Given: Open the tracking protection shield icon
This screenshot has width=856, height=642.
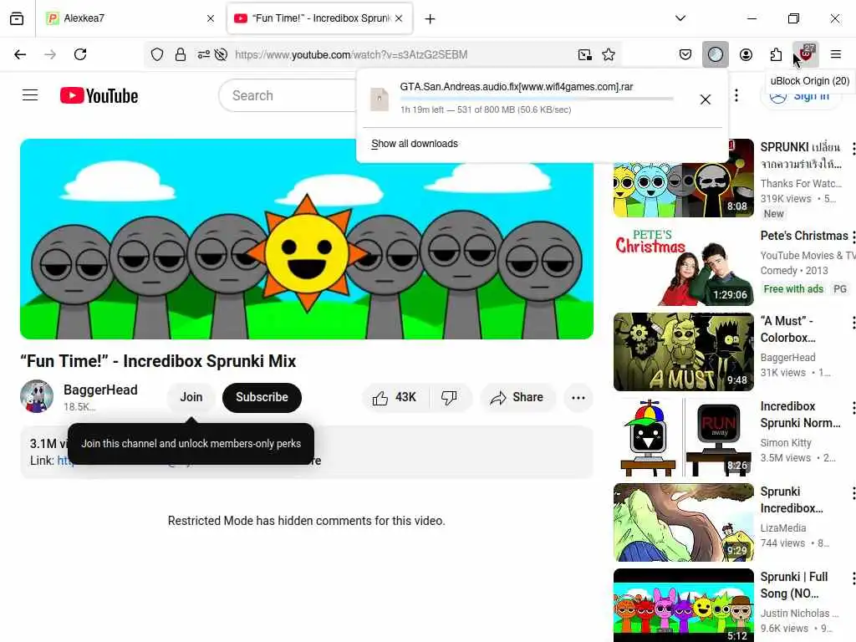Looking at the screenshot, I should [x=157, y=54].
